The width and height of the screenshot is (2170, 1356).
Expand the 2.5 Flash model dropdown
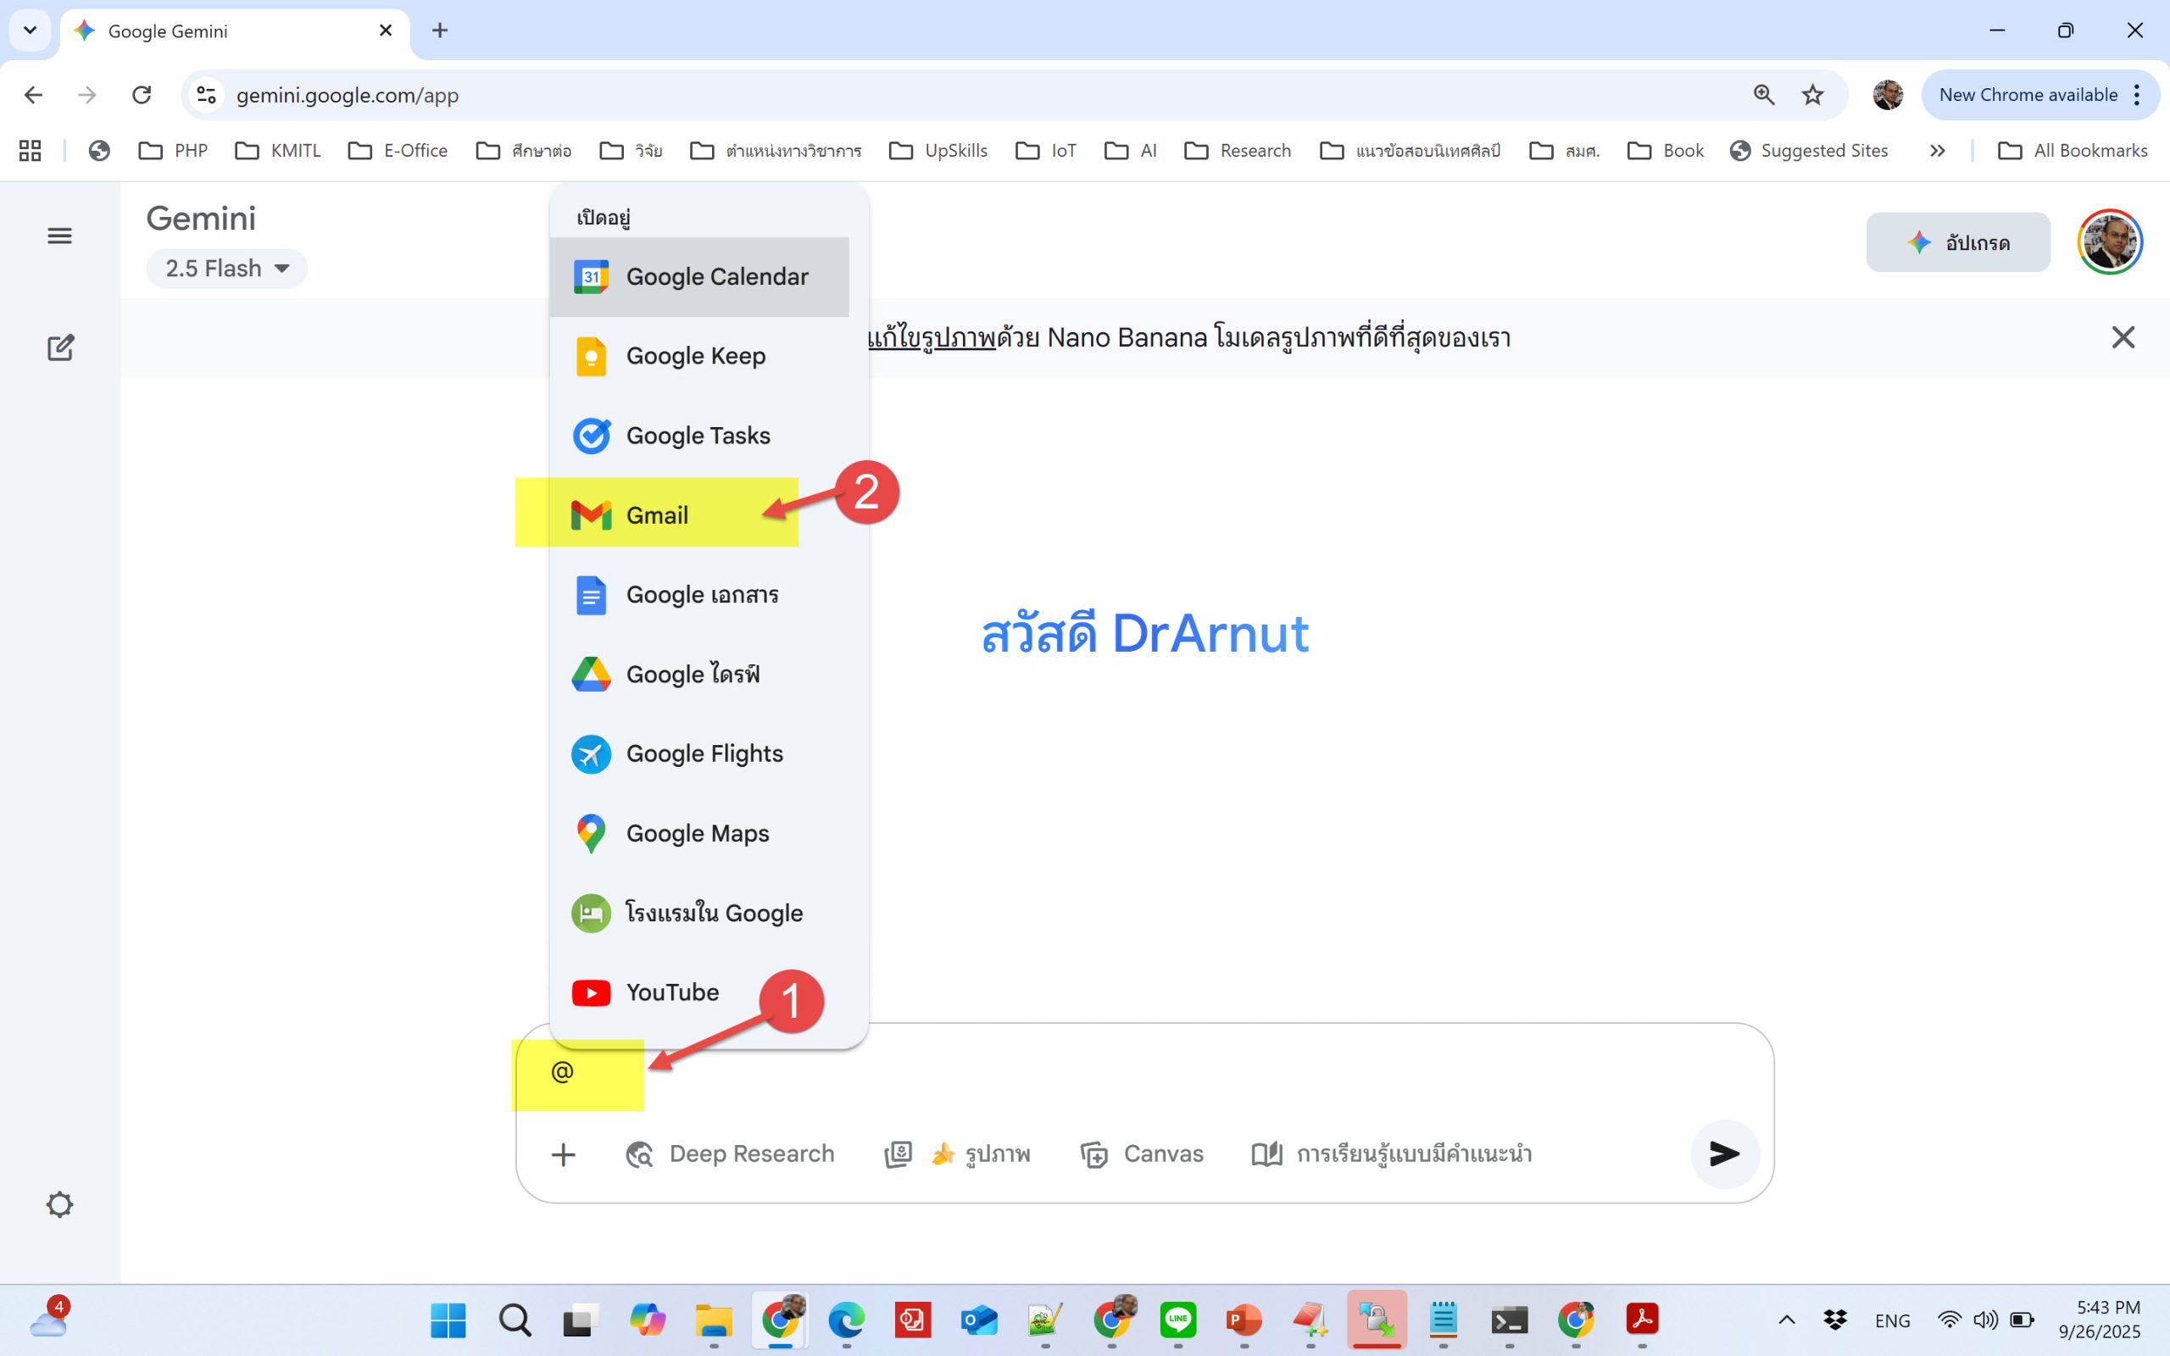coord(227,268)
